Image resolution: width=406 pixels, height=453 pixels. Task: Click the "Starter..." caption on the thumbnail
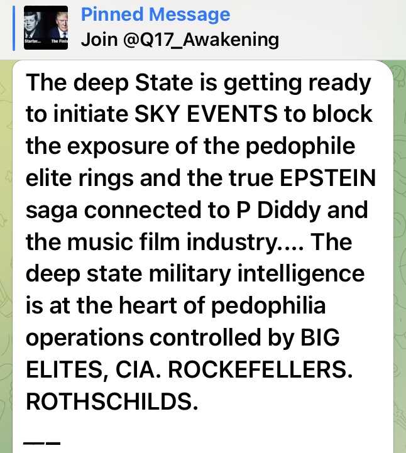point(32,41)
